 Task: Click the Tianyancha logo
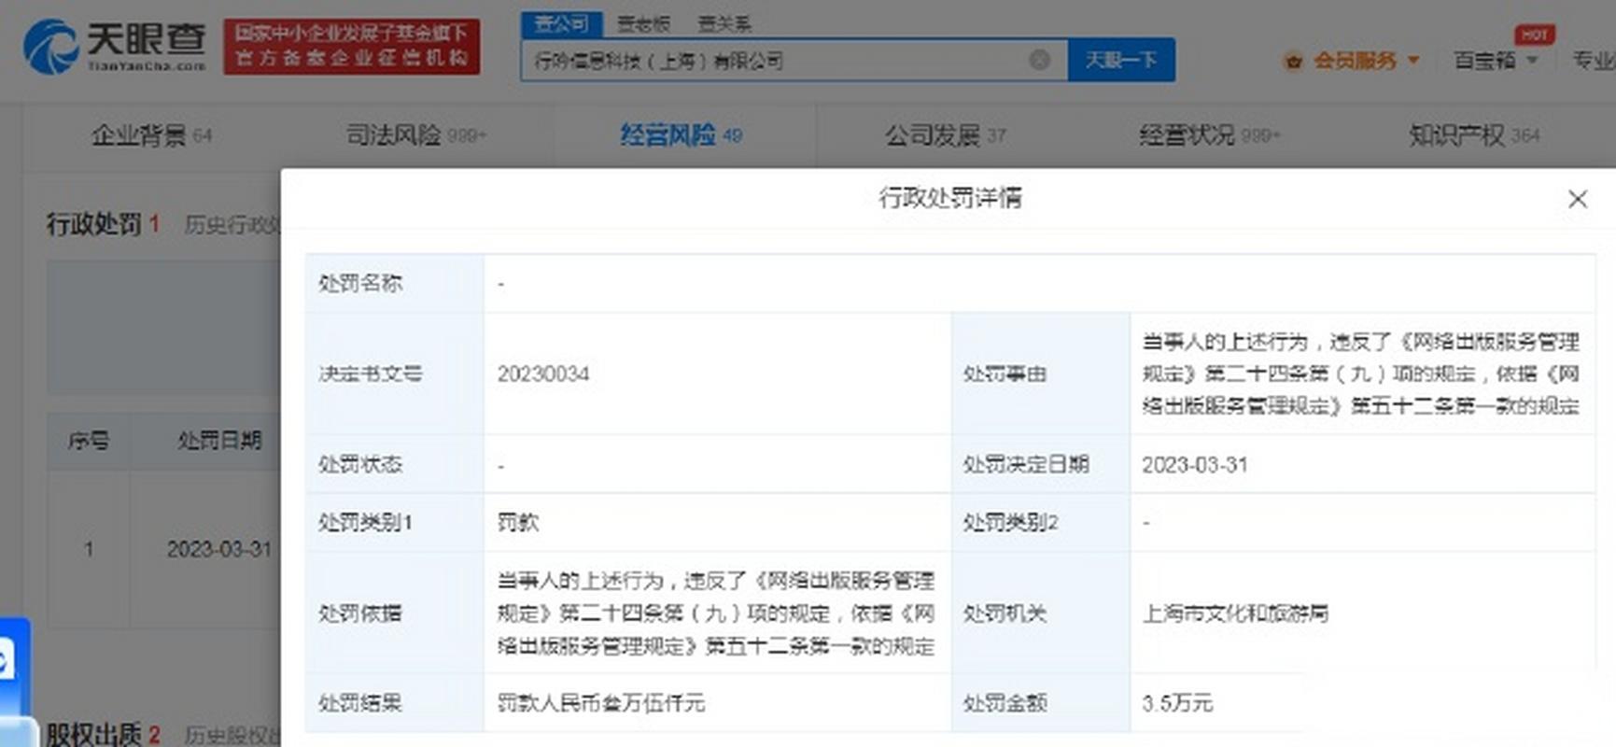114,46
